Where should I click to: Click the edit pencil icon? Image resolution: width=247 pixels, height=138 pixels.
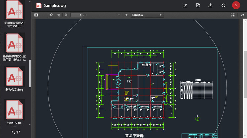pyautogui.click(x=185, y=5)
